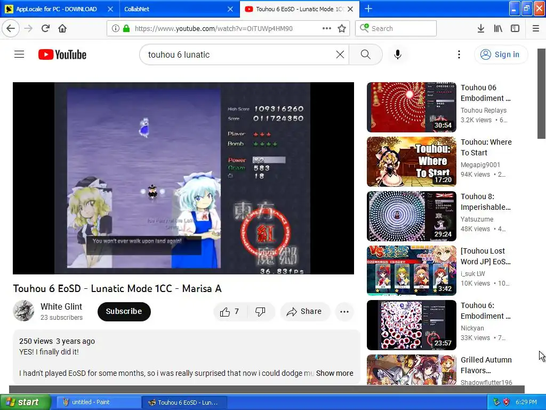
Task: Open Grilled Autumn Flavors thumbnail
Action: (x=412, y=370)
